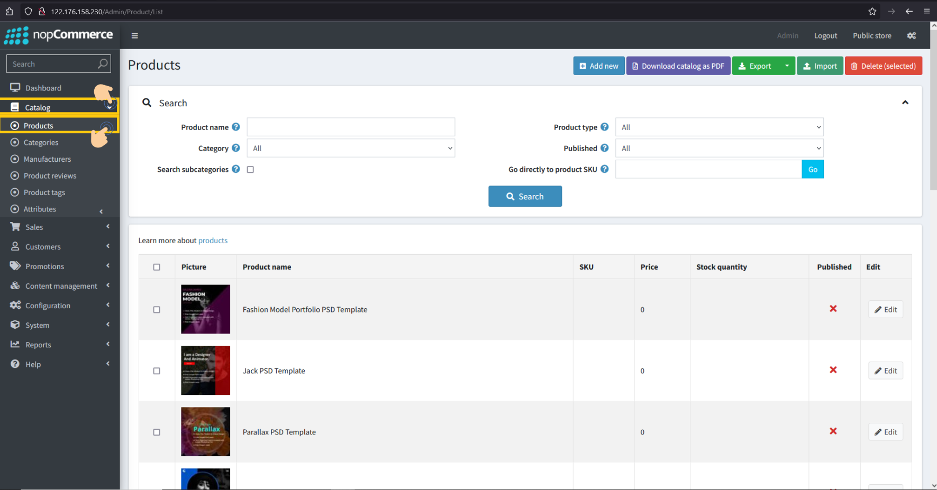Click Product type help question icon
The image size is (937, 490).
tap(605, 127)
